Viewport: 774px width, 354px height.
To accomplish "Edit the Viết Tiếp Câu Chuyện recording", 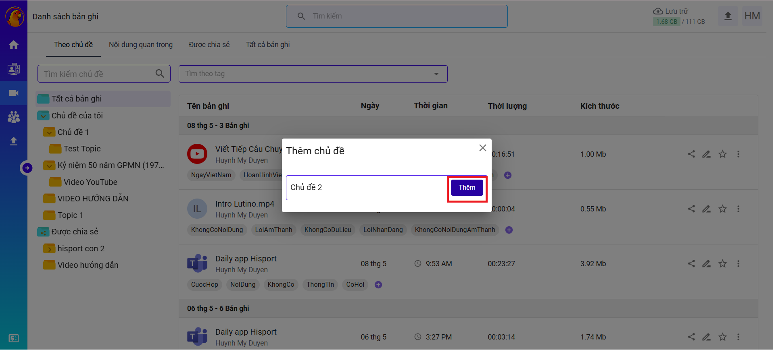I will [707, 154].
